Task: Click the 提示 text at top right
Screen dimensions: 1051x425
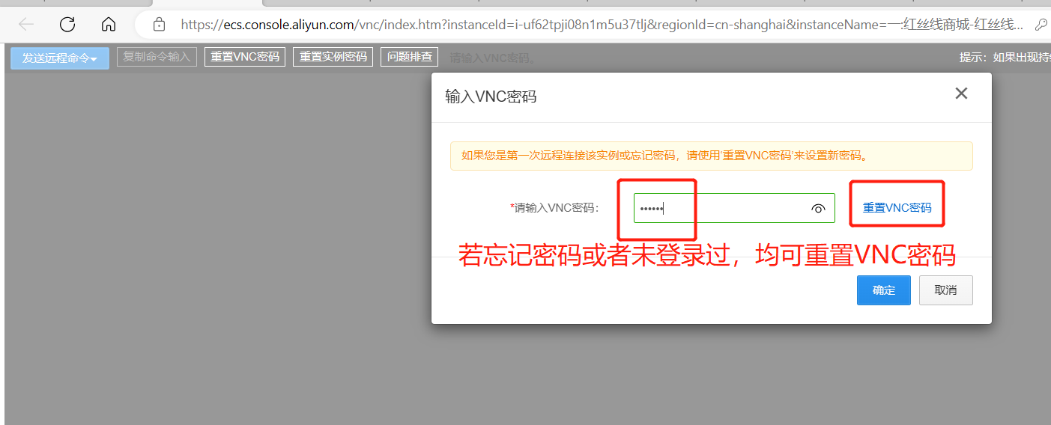Action: (1005, 58)
